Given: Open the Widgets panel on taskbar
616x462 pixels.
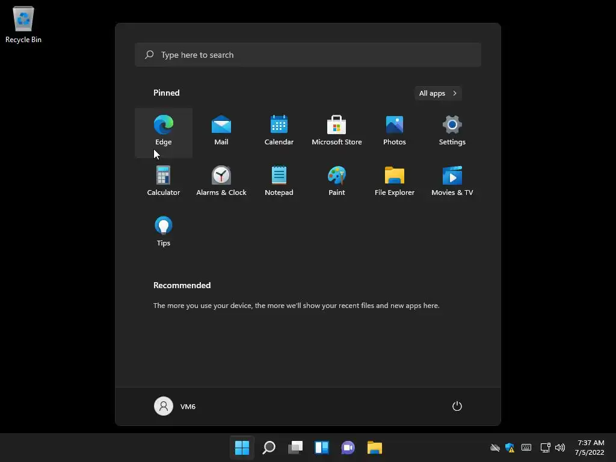Looking at the screenshot, I should pos(322,448).
